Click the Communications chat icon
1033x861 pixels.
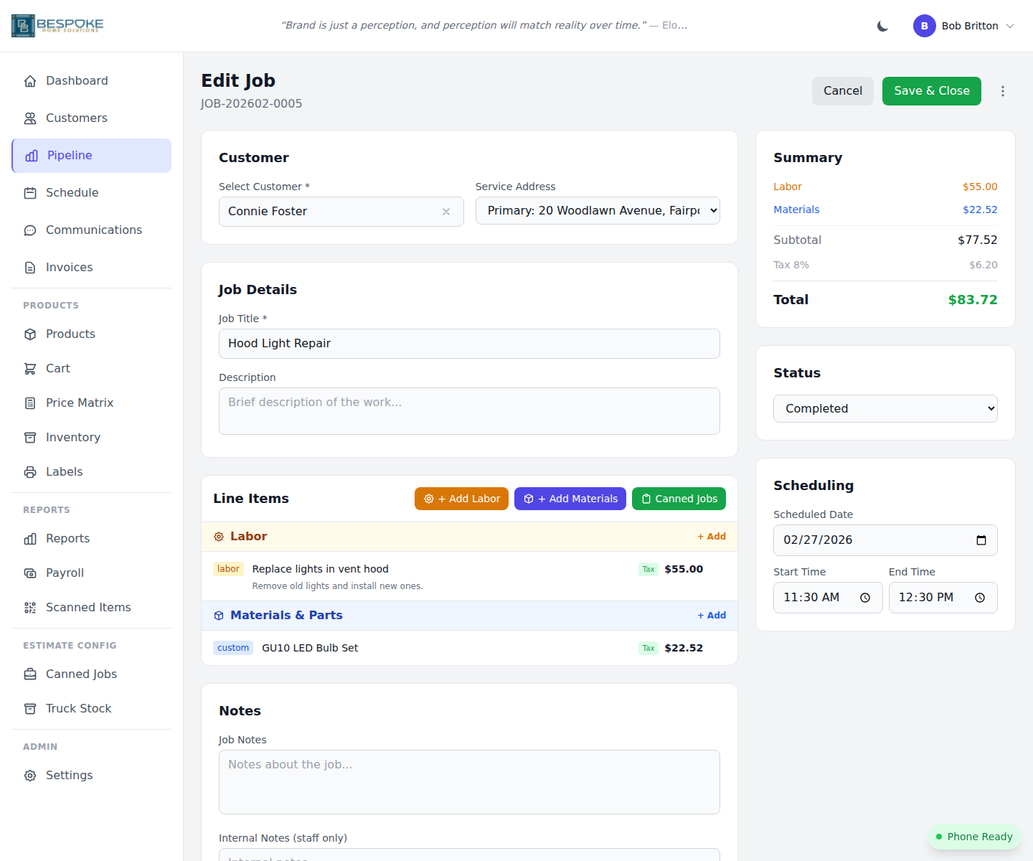(30, 230)
